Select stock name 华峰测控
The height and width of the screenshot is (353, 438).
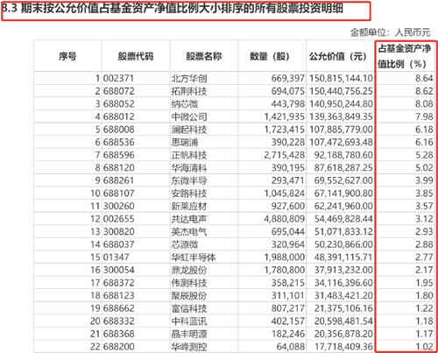[189, 347]
